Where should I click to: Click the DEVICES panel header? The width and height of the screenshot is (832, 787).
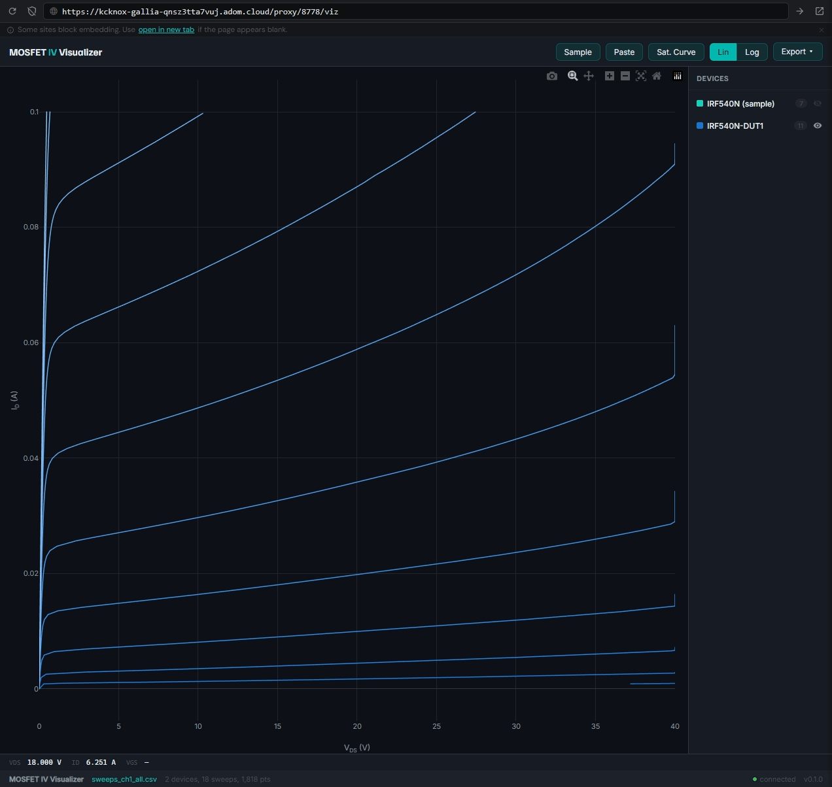pyautogui.click(x=712, y=78)
